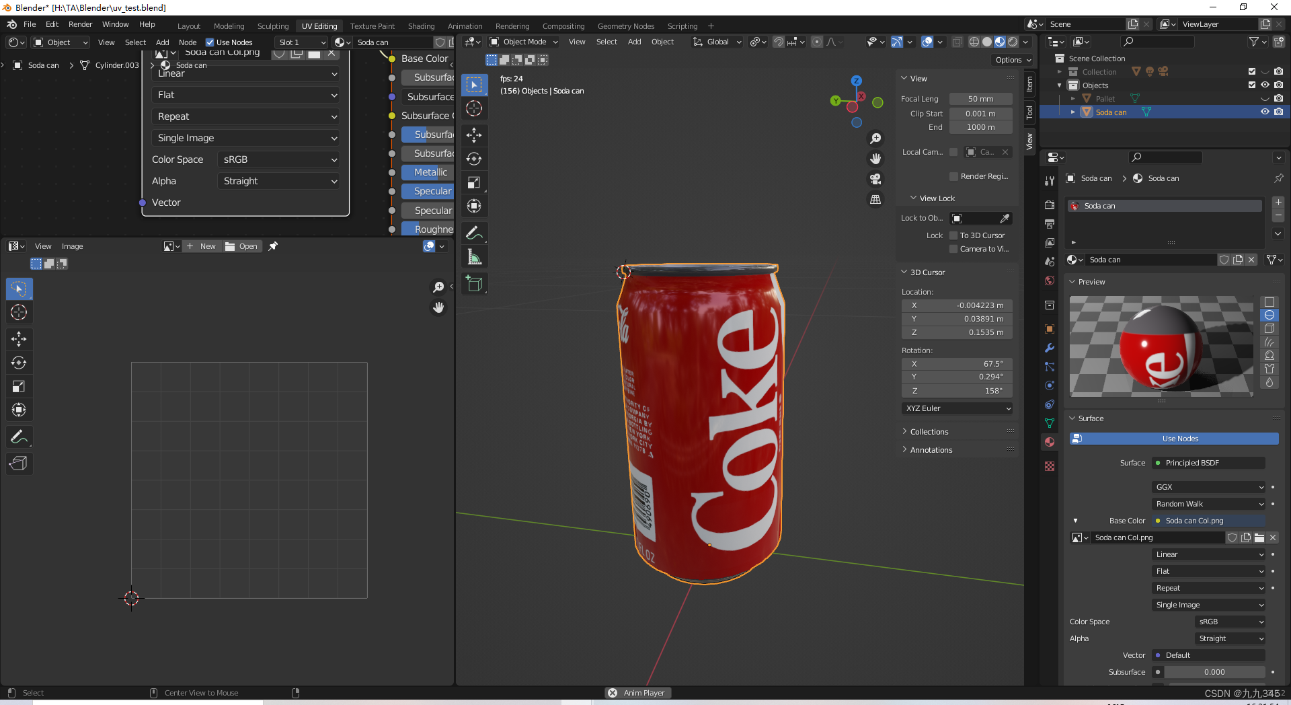Select the Measure tool in 3D viewport
The width and height of the screenshot is (1291, 705).
[474, 256]
